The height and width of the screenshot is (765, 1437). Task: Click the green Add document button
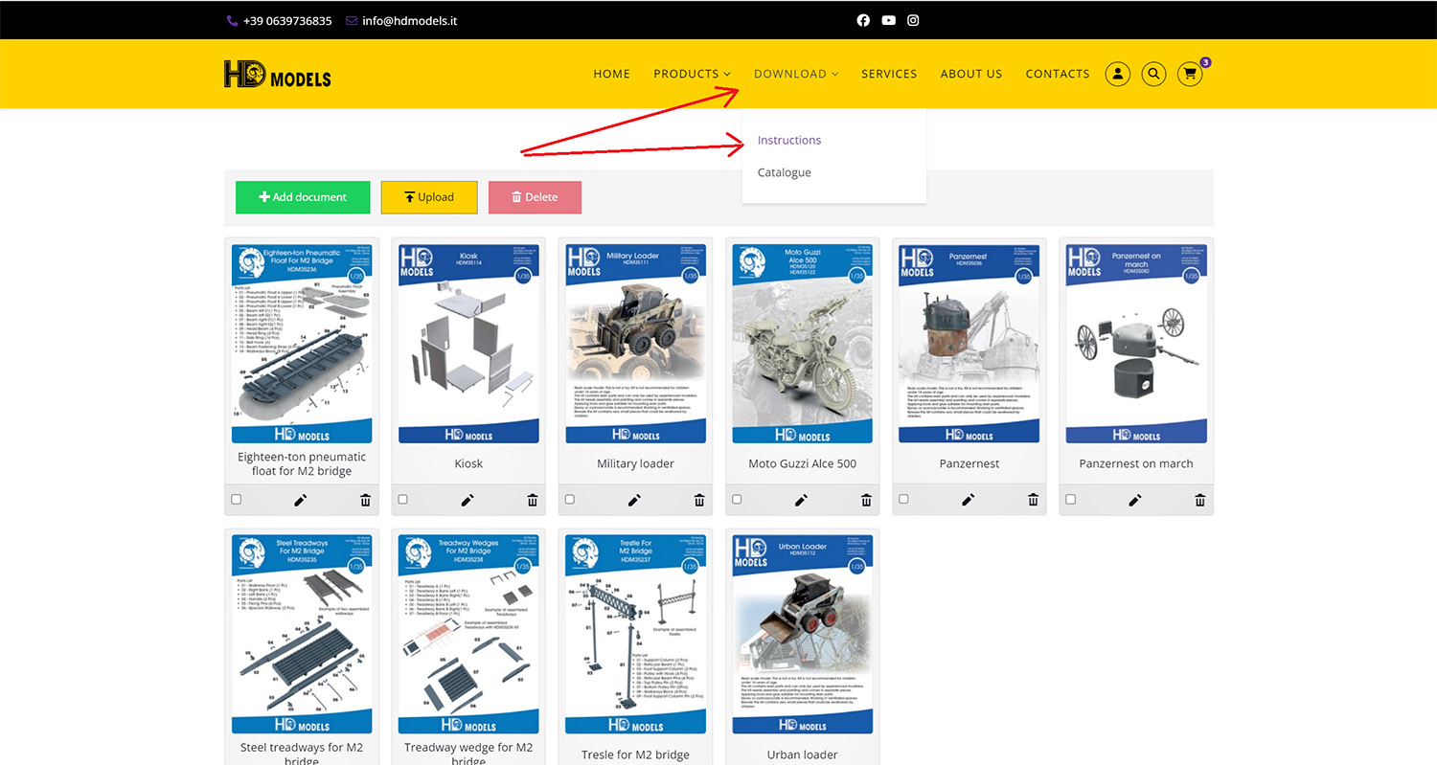tap(303, 197)
